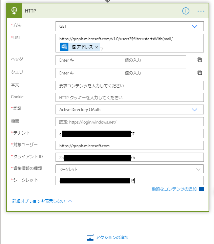This screenshot has width=214, height=244.
Task: Click 動的なコンテンツの追加 link
Action: (174, 189)
